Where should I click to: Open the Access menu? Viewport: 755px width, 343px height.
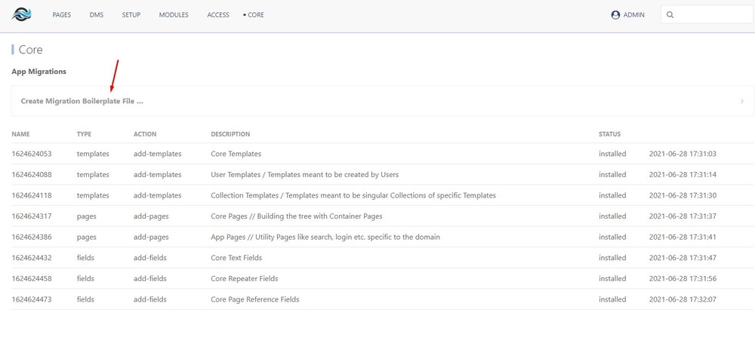tap(218, 14)
